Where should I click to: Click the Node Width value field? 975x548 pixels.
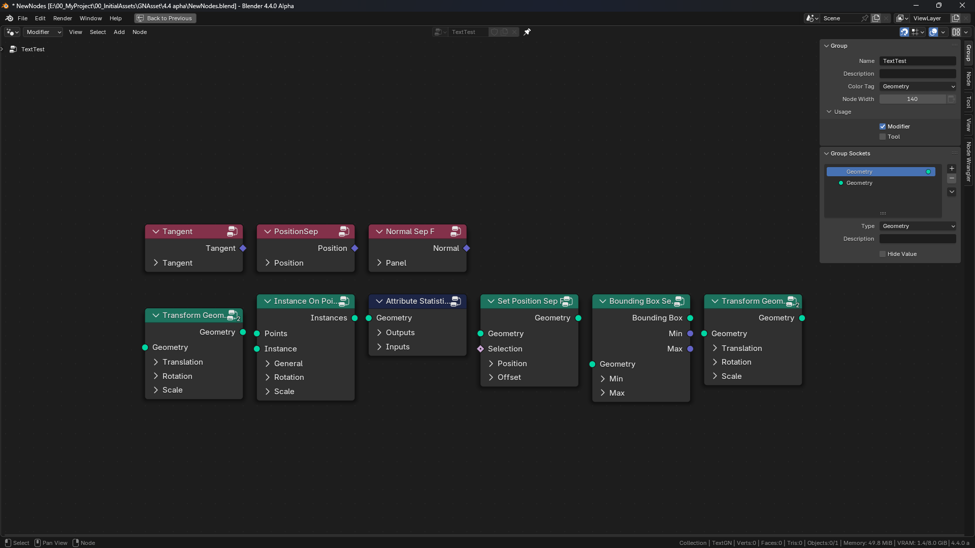(x=912, y=99)
